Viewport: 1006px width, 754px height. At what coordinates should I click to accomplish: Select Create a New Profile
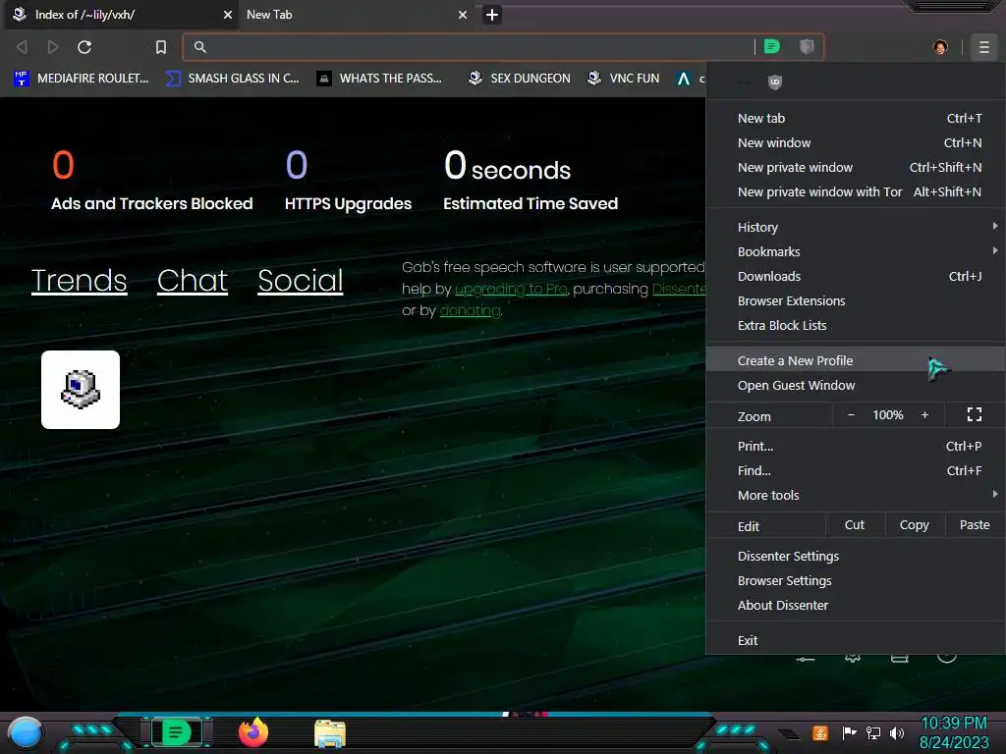[x=856, y=360]
